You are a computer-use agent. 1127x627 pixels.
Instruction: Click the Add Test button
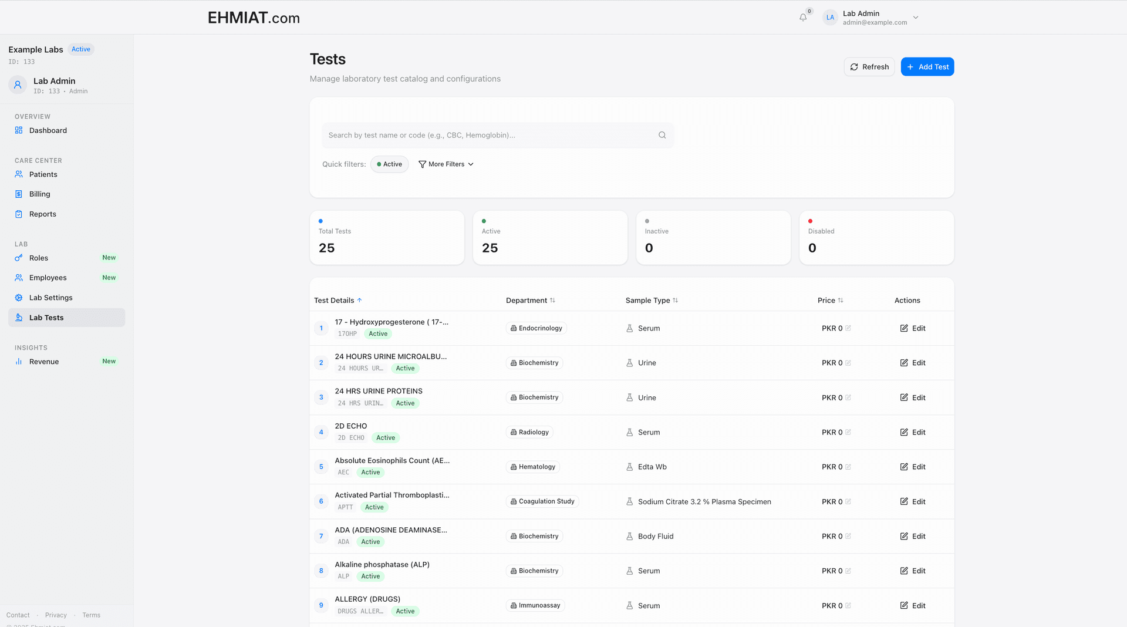(x=927, y=67)
